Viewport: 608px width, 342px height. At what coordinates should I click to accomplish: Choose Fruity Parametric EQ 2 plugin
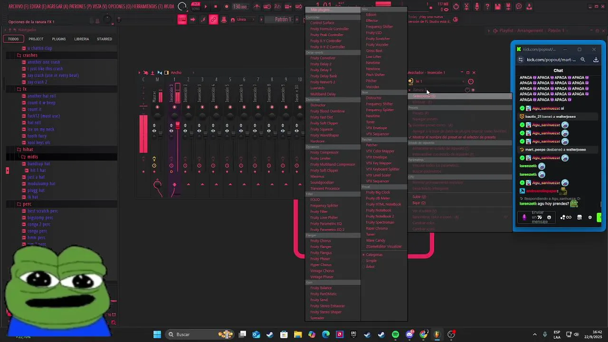(x=327, y=229)
